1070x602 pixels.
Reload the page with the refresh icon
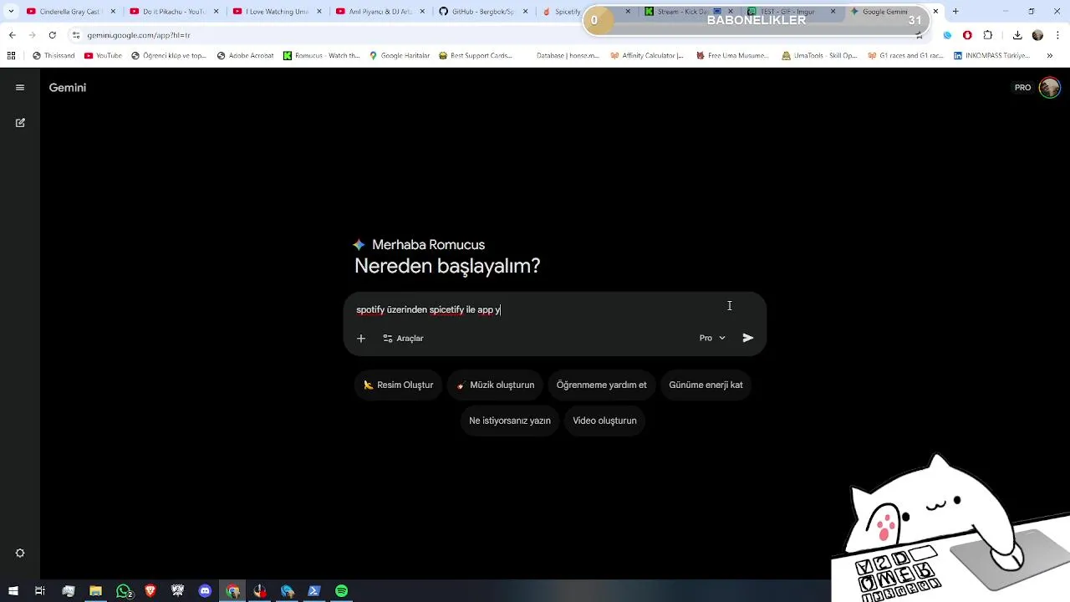52,35
